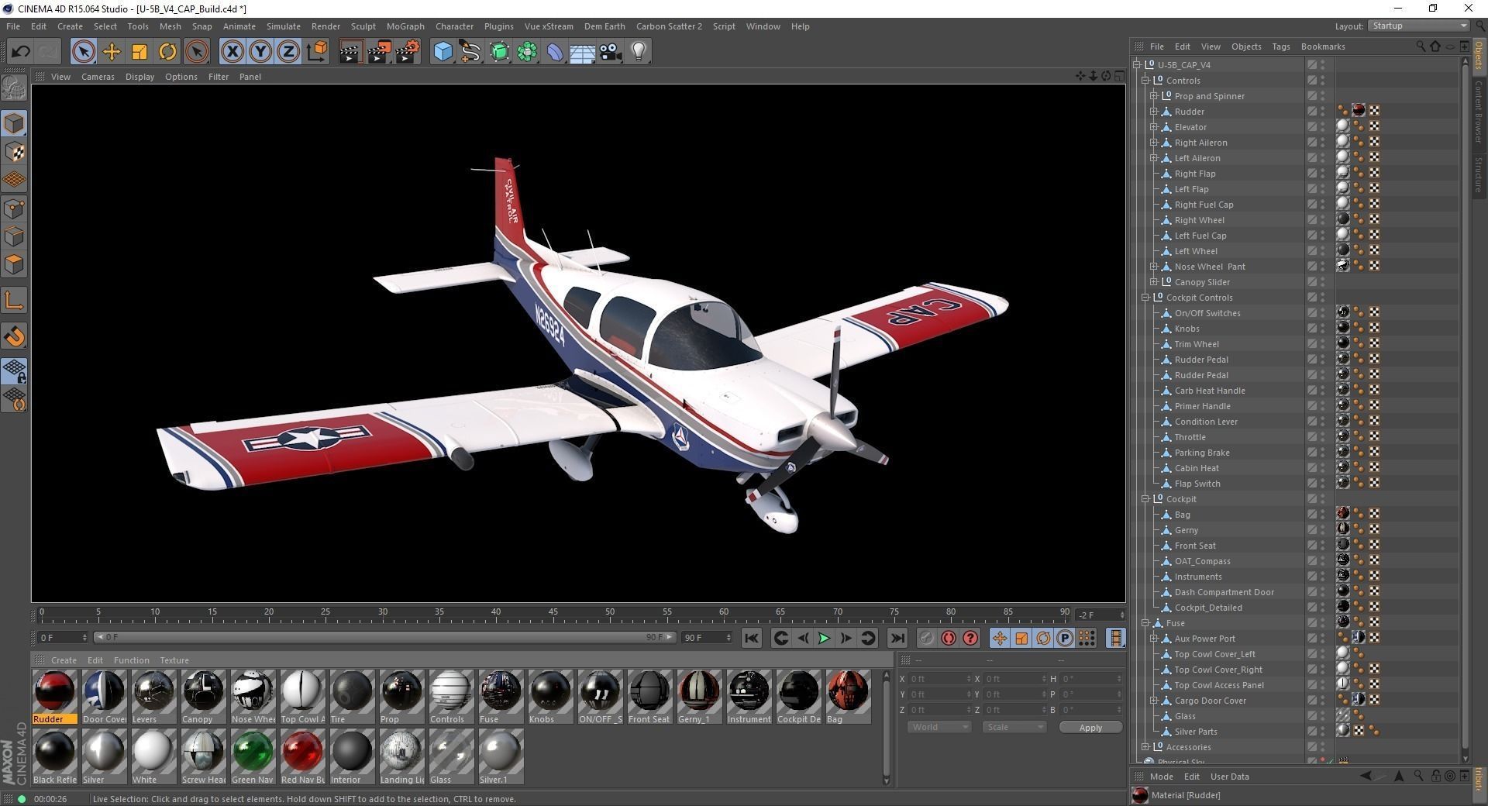Switch to Edges mode

(x=14, y=236)
